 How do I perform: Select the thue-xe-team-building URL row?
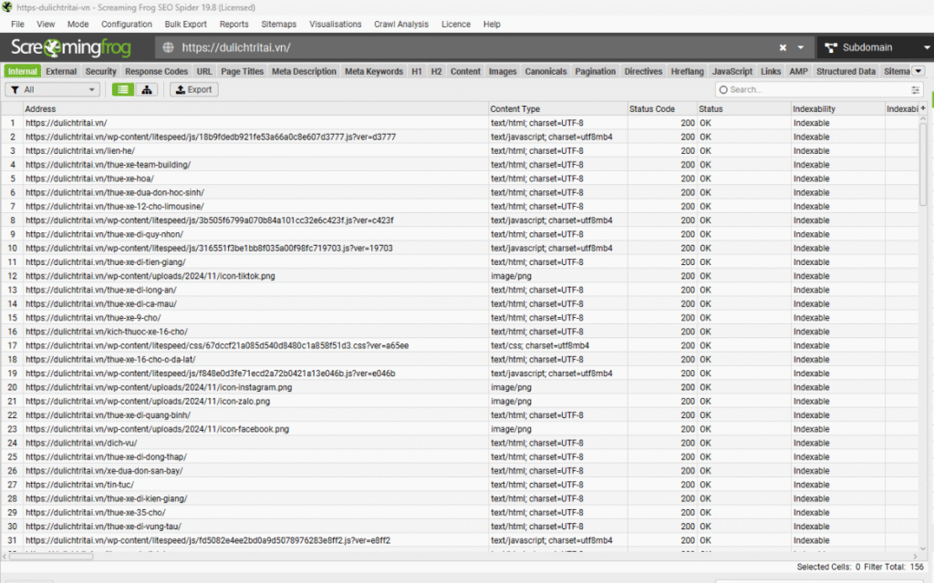click(108, 165)
